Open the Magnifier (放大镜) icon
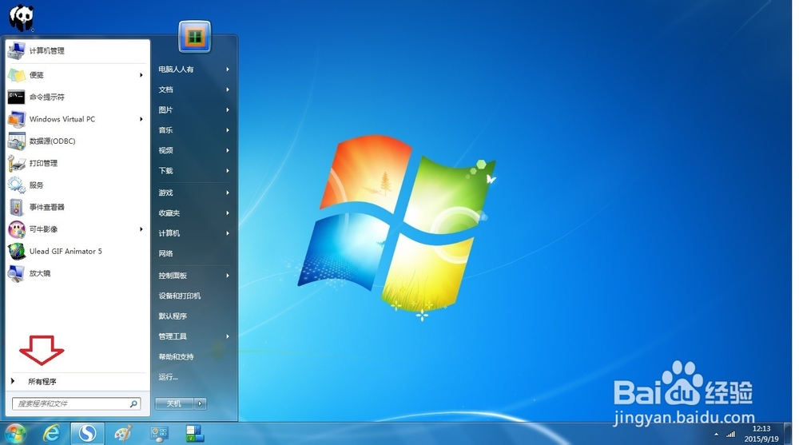Viewport: 799px width, 445px height. coord(16,273)
